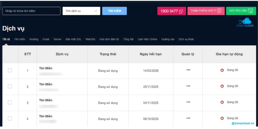Open the three-dot manage menu for row 3
The image size is (258, 129).
click(188, 102)
